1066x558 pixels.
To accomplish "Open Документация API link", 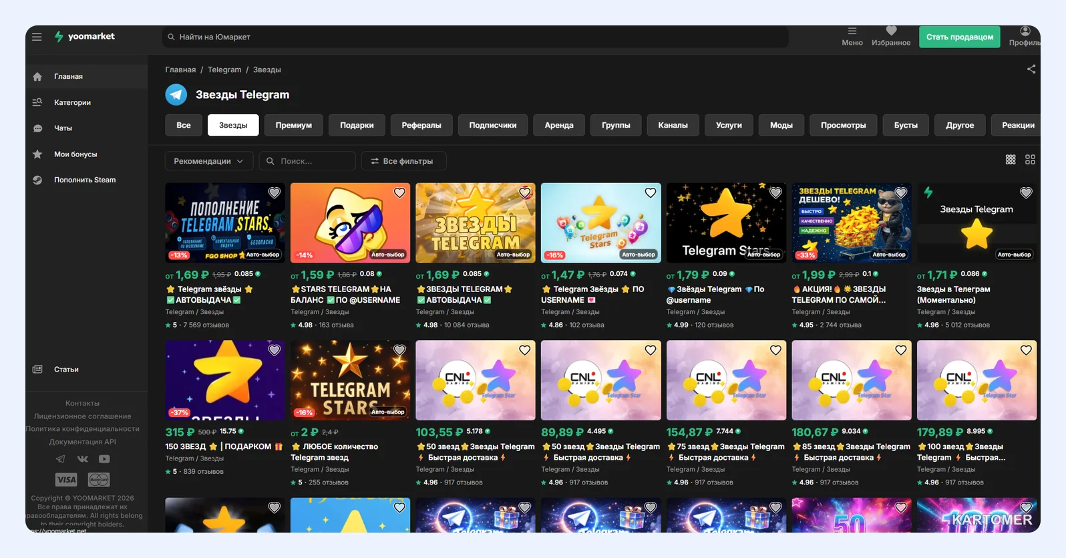I will point(83,442).
